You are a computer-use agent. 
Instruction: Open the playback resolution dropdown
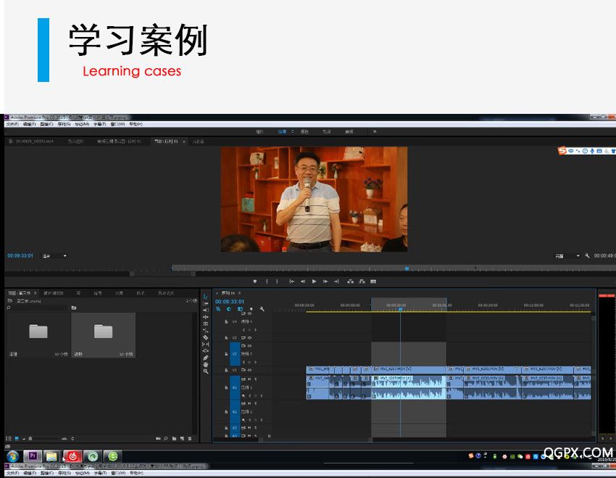coord(567,256)
